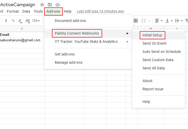
Task: Click the horizontal align icon
Action: [157, 21]
